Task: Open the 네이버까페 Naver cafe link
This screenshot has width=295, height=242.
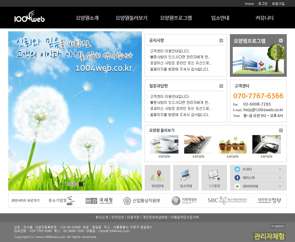Action: tap(258, 187)
